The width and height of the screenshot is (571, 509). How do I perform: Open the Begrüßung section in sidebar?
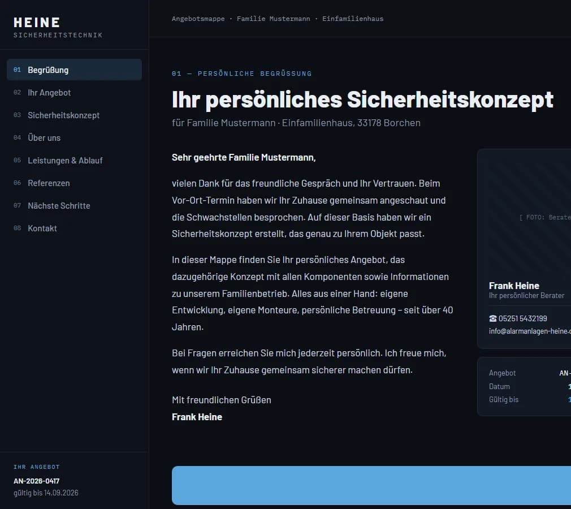point(74,70)
